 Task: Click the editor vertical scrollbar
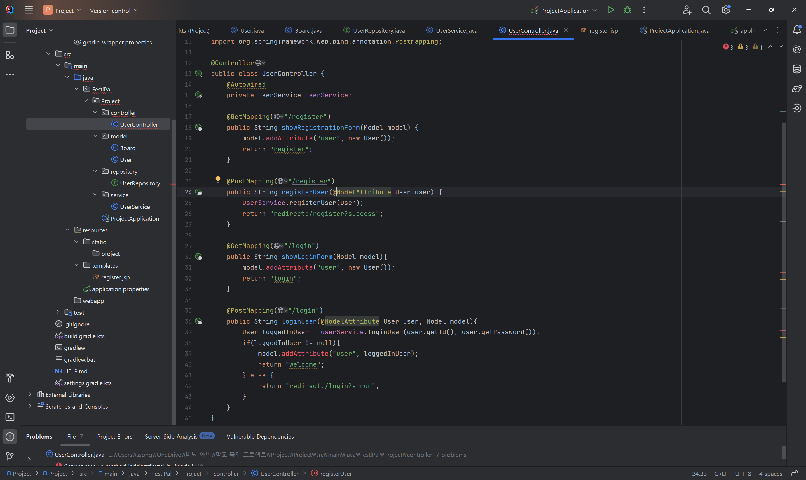pos(784,252)
